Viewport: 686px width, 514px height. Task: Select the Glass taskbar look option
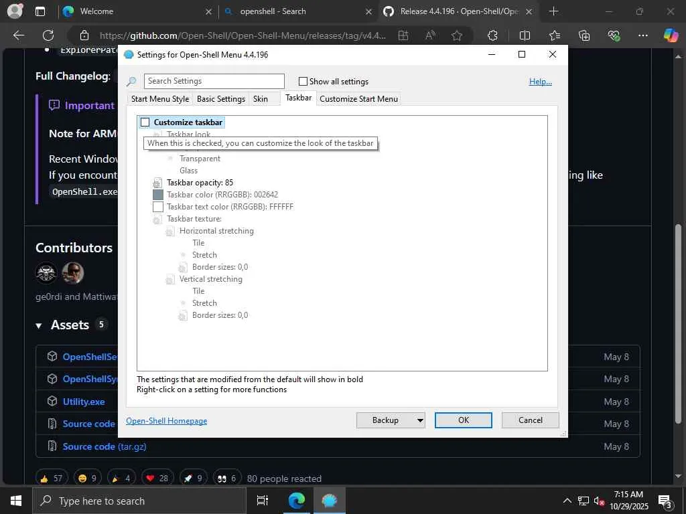(188, 171)
